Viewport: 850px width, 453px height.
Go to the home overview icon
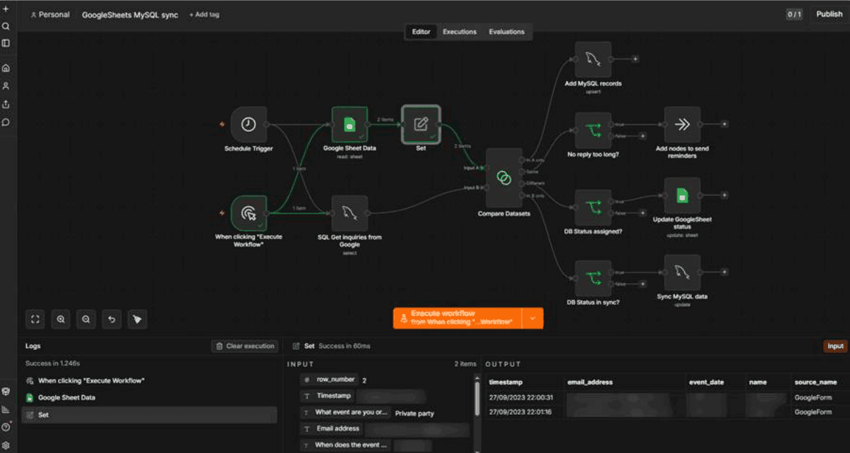coord(6,68)
